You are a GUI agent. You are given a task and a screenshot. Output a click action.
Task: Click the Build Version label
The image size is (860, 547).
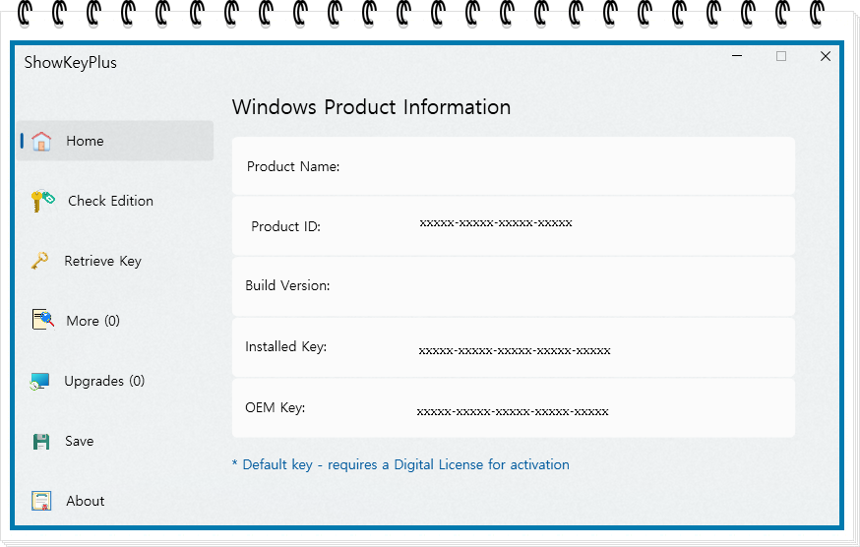point(287,286)
